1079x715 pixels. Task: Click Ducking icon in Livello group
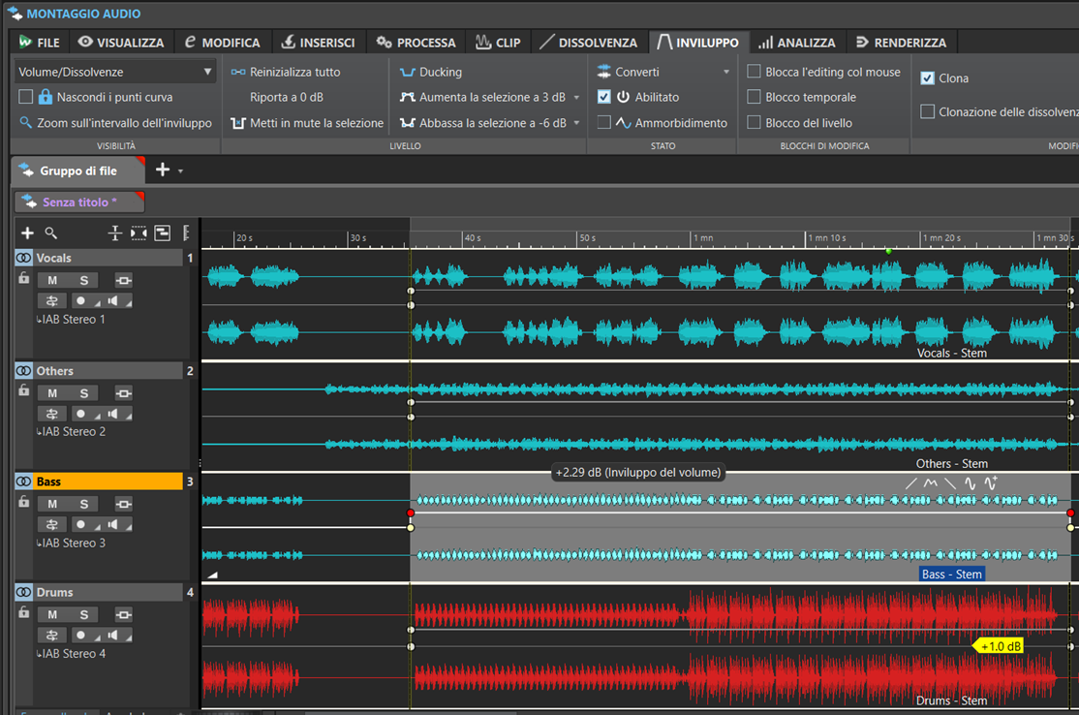(407, 72)
